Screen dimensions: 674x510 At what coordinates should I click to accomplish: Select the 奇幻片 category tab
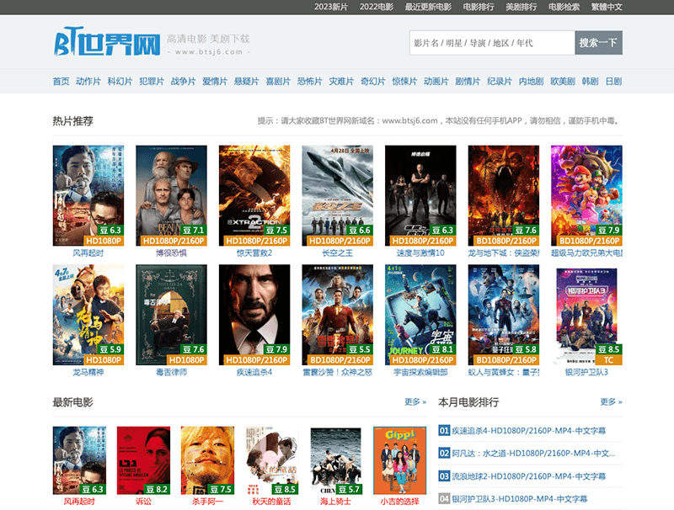point(372,81)
